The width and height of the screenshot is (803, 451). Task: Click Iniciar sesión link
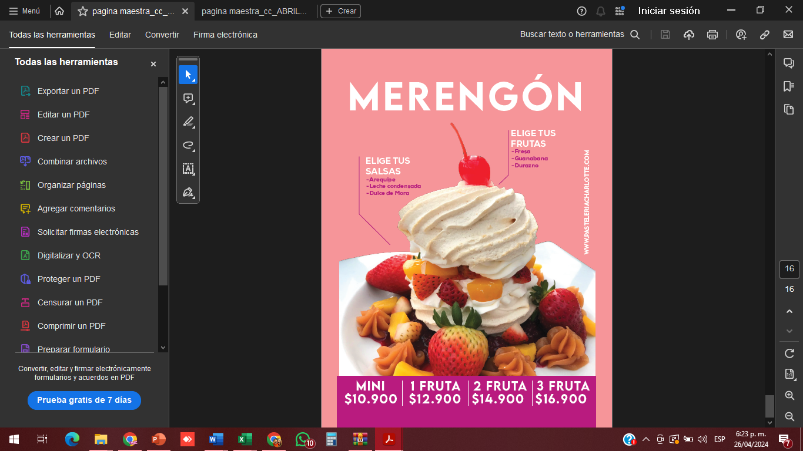(x=669, y=11)
